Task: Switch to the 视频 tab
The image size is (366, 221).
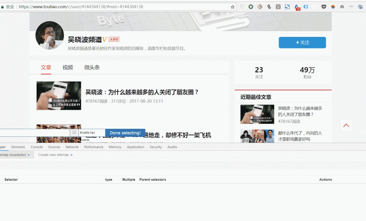Action: point(68,68)
